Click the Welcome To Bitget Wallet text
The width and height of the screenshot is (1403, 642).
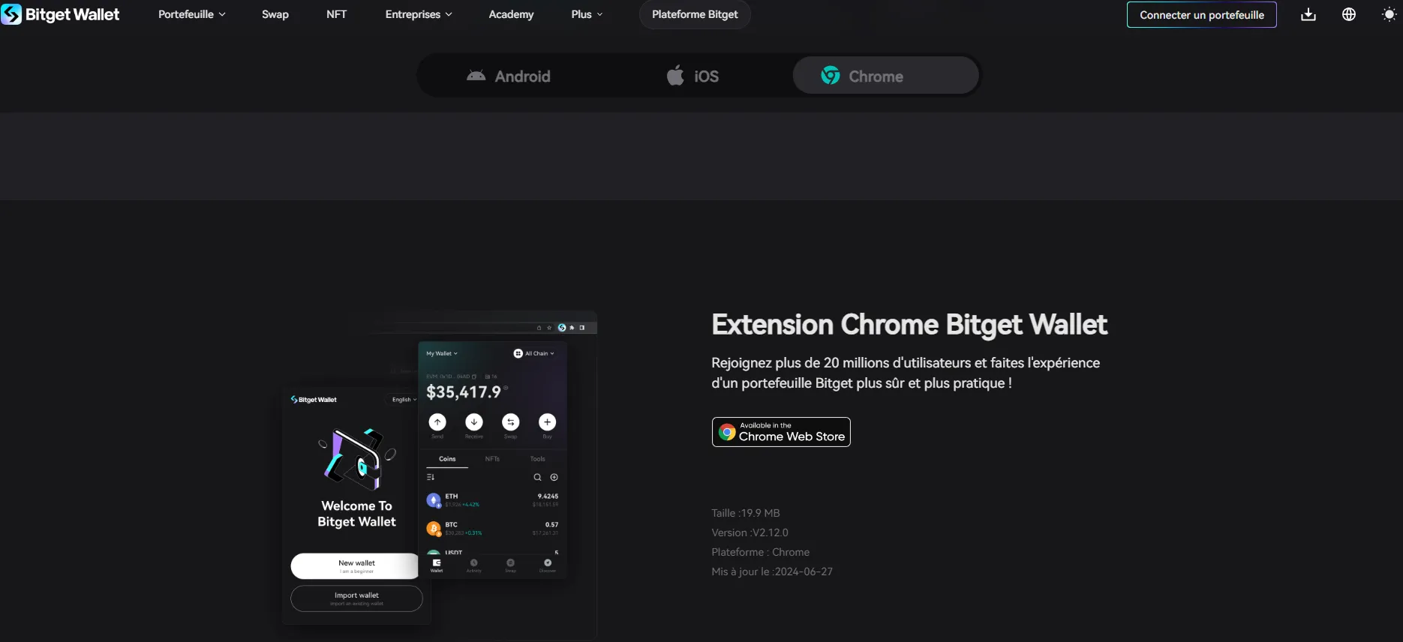coord(356,514)
